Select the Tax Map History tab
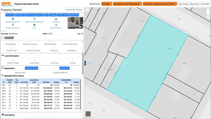The width and height of the screenshot is (211, 119). pos(62,15)
